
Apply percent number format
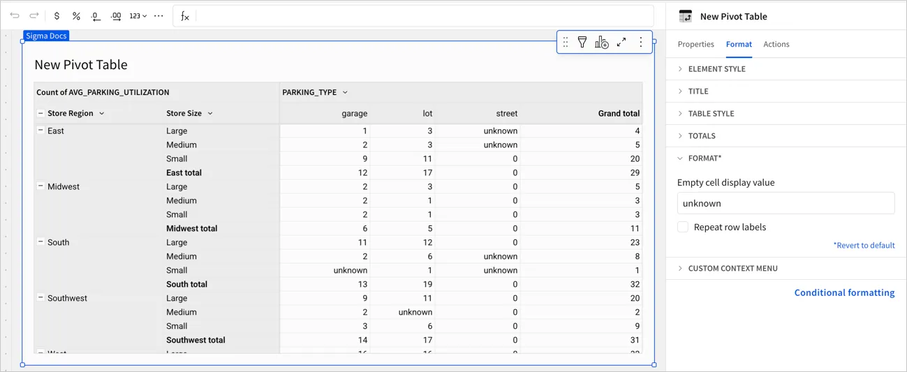tap(76, 15)
